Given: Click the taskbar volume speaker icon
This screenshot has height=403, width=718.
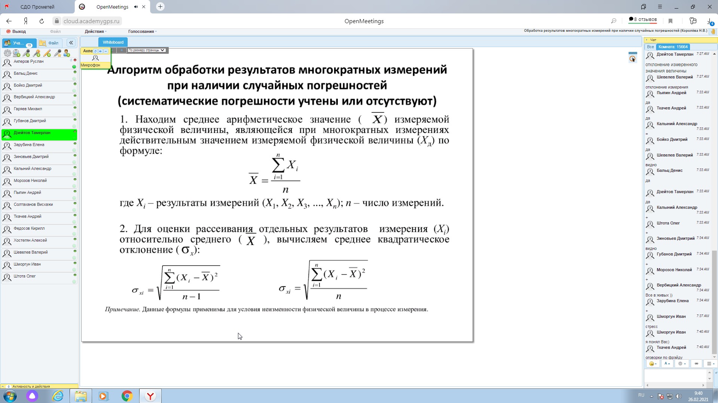Looking at the screenshot, I should coord(679,396).
